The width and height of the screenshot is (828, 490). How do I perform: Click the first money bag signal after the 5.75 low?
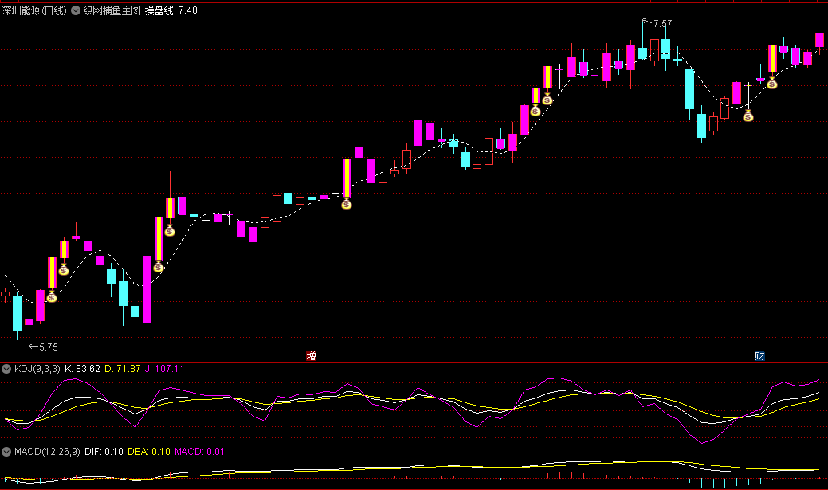click(x=51, y=296)
